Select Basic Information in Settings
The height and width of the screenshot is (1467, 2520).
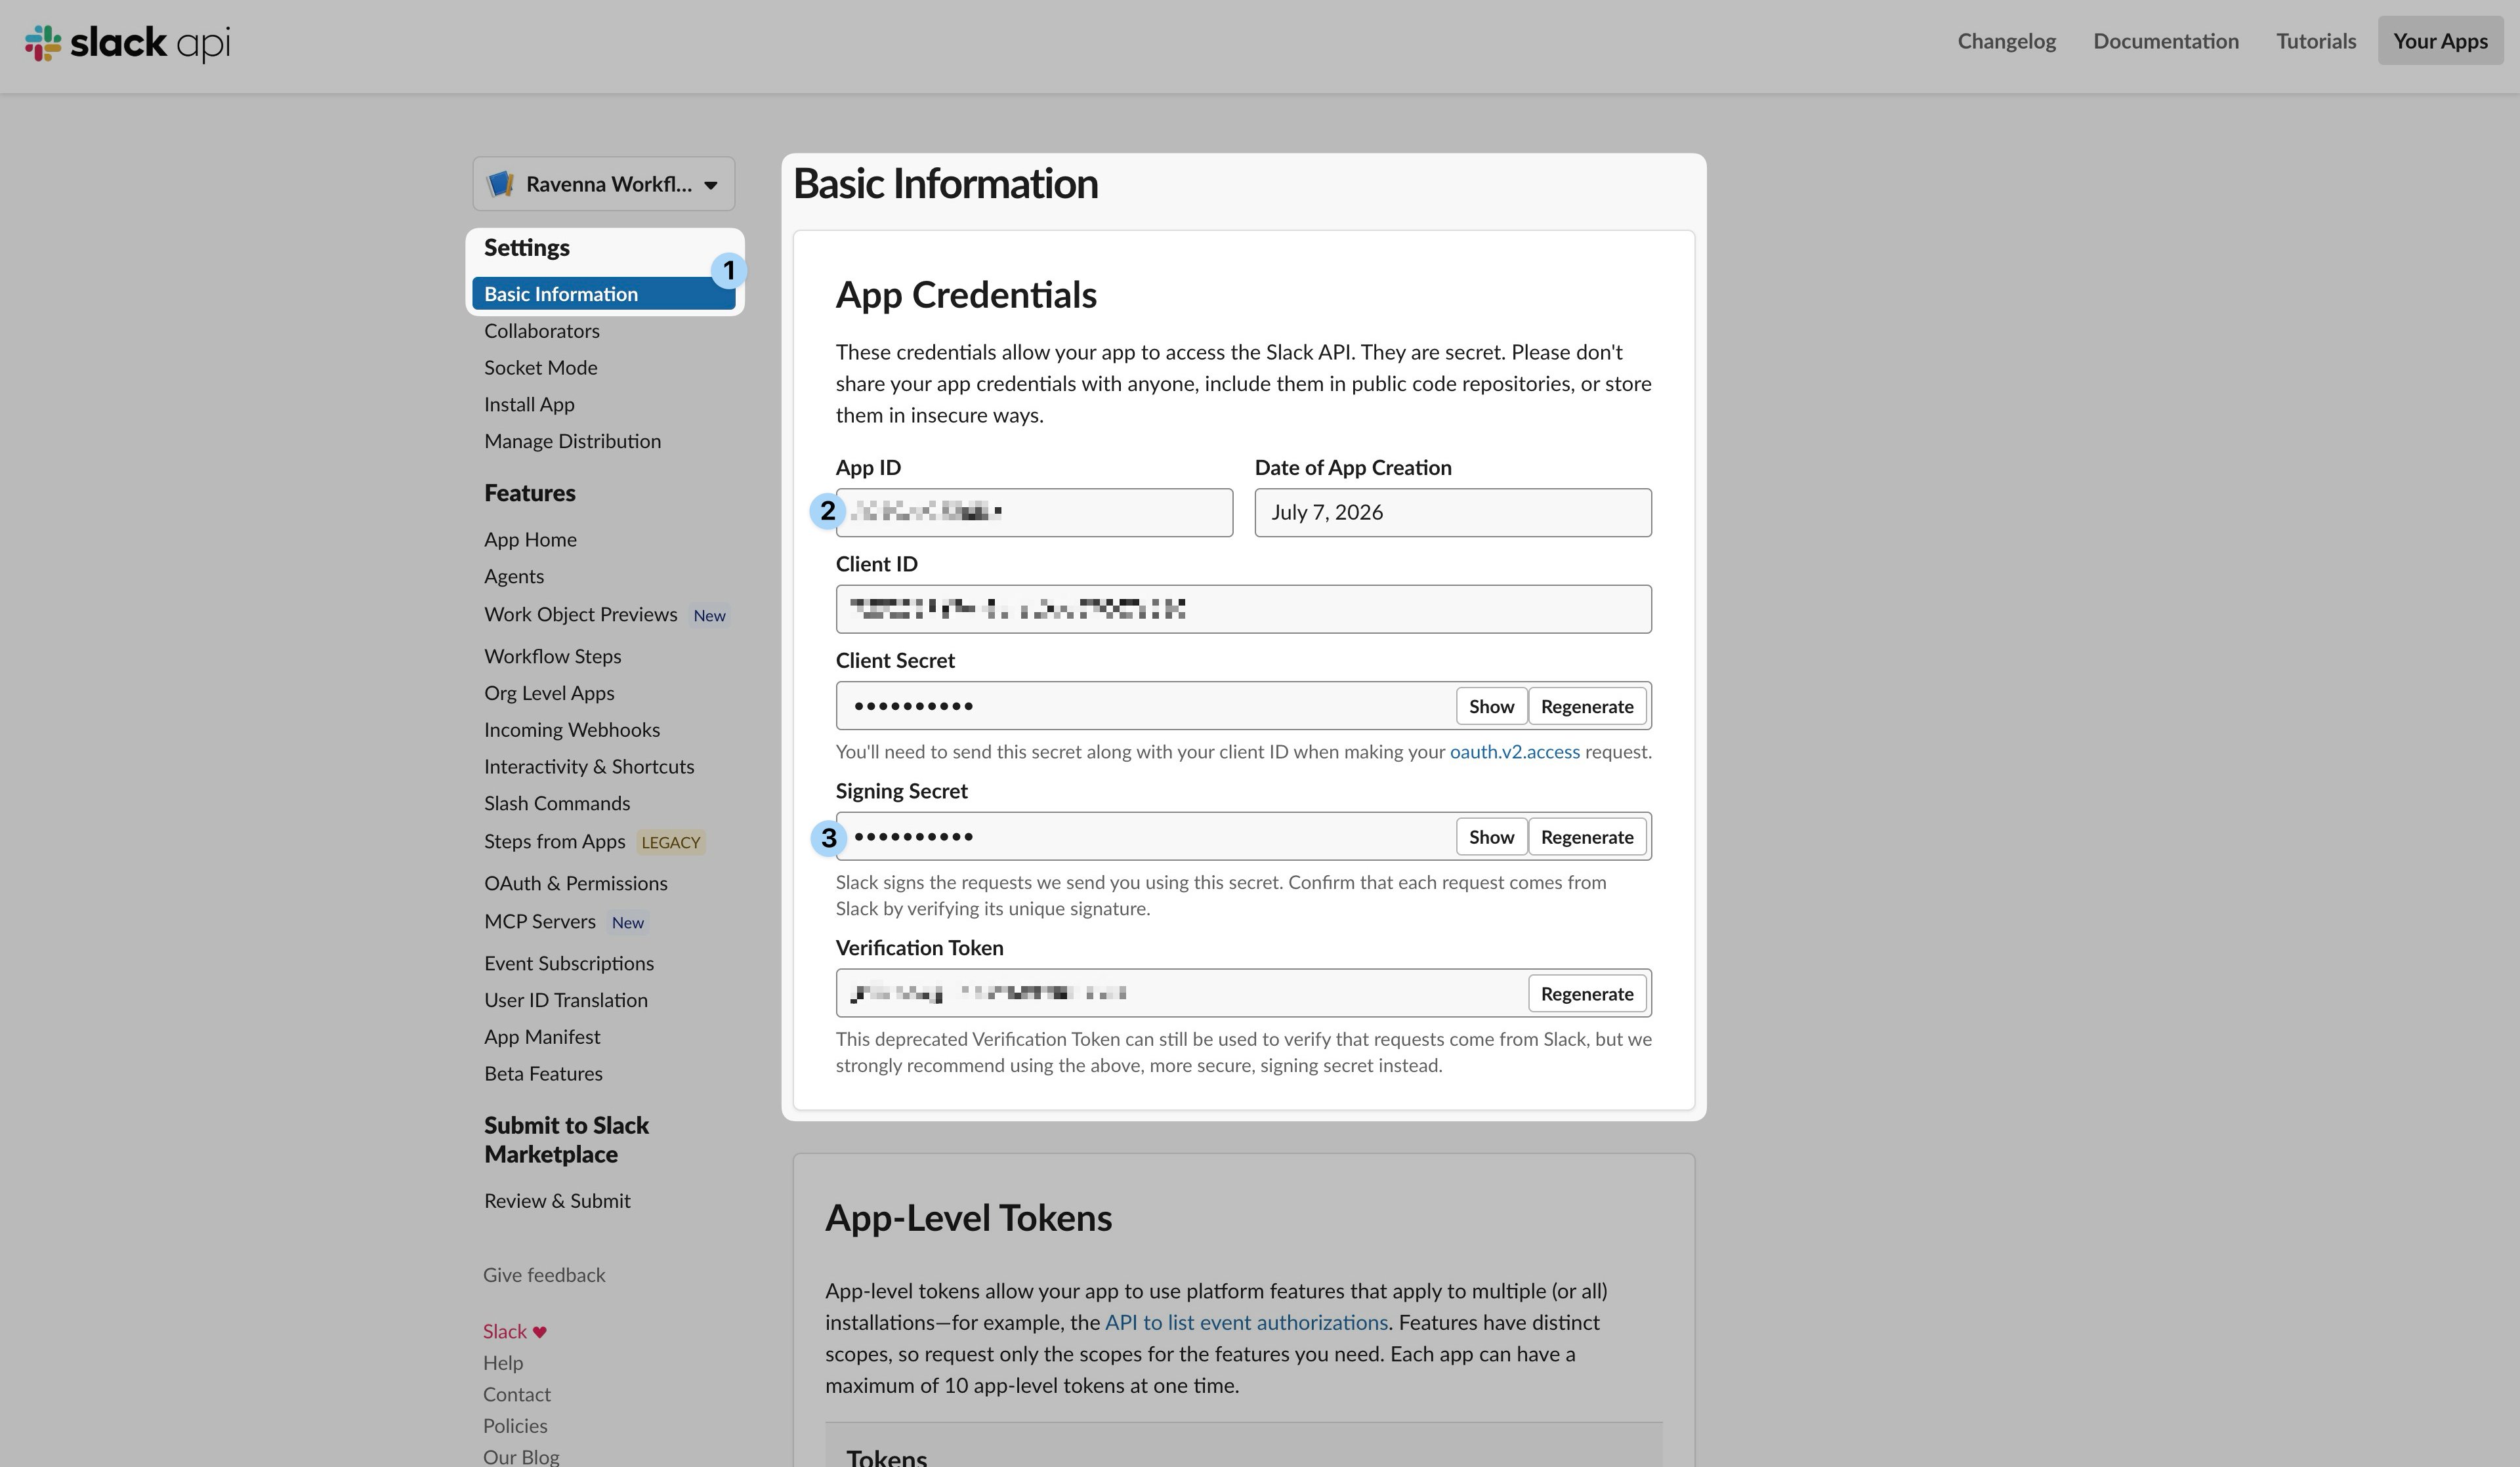coord(604,294)
